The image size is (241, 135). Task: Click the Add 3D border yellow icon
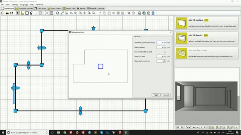pyautogui.click(x=182, y=38)
